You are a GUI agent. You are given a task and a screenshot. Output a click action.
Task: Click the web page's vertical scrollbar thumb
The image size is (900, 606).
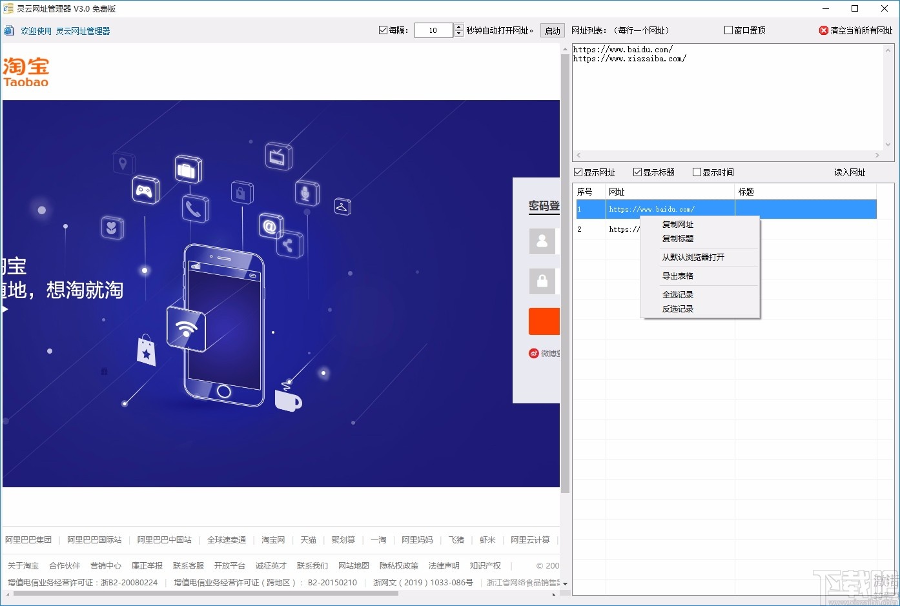point(565,273)
